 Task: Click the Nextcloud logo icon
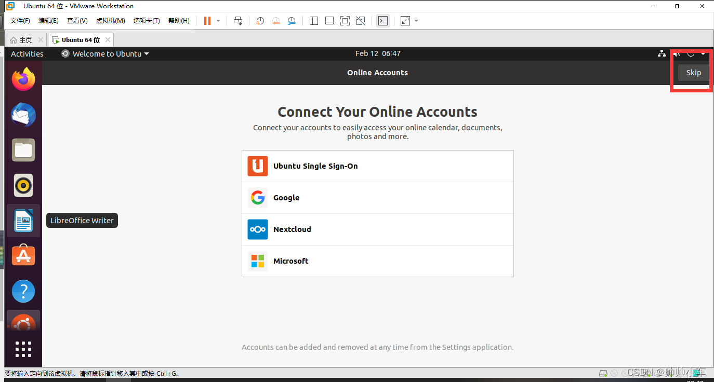pyautogui.click(x=258, y=229)
